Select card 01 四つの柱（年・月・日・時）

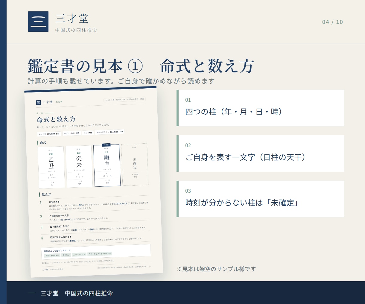click(260, 108)
